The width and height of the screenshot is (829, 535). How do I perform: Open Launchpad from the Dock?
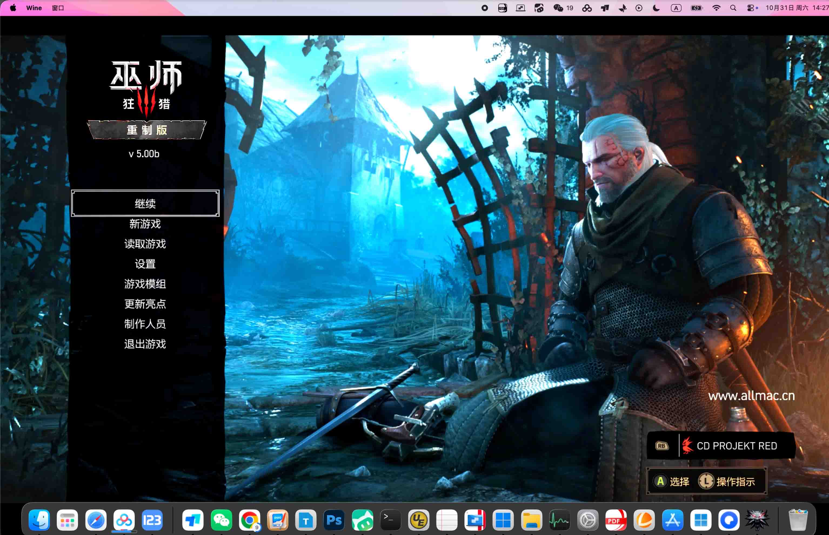68,520
